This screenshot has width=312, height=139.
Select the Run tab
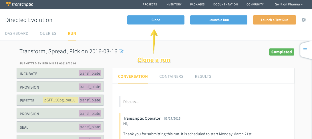coord(72,34)
